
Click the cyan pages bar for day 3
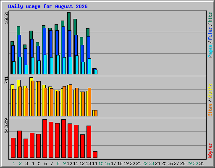point(26,69)
